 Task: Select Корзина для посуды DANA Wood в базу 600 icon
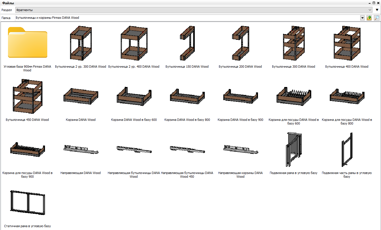click(x=294, y=96)
